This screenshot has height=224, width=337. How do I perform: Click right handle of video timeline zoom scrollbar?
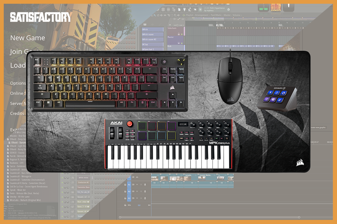pyautogui.click(x=299, y=217)
